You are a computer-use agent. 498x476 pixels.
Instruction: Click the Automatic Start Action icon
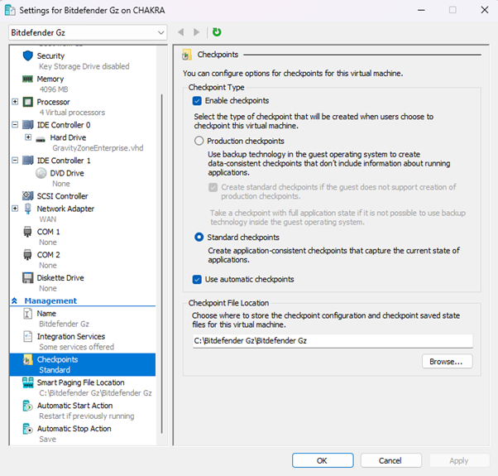pos(27,406)
